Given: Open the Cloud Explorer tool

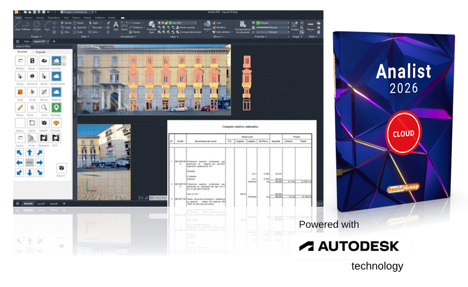Looking at the screenshot, I should click(56, 77).
